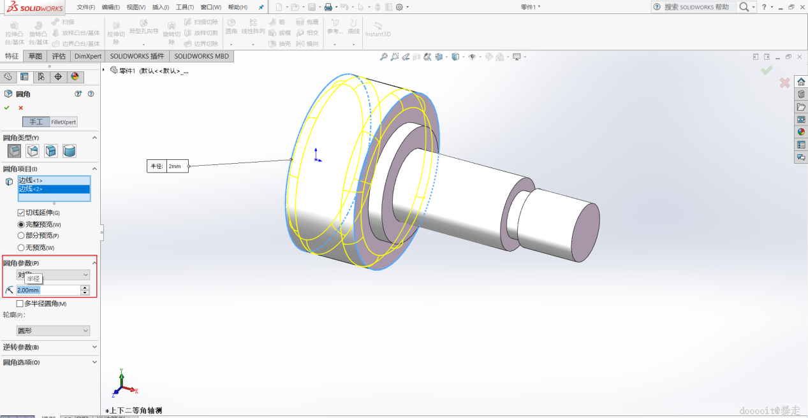Click the Zoom to Fit icon

coord(384,57)
